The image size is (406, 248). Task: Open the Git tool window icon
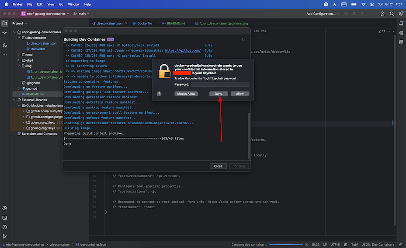(5, 236)
